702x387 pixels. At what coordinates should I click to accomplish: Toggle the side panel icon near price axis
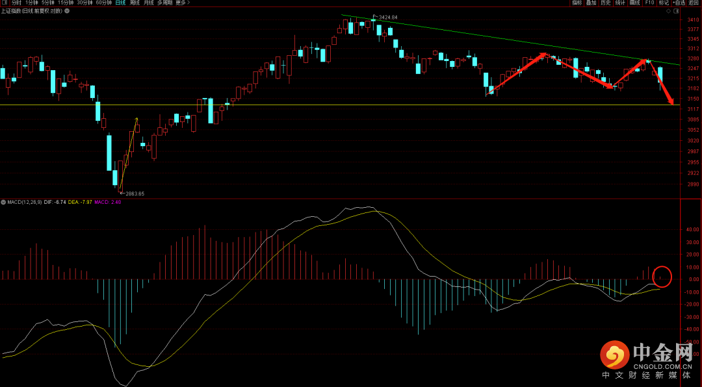point(676,11)
